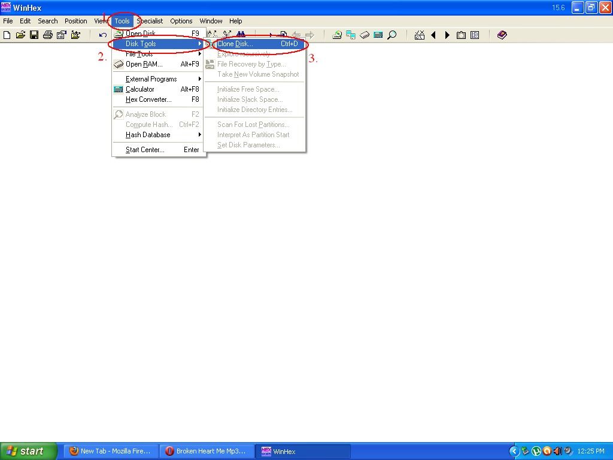613x460 pixels.
Task: Expand Hash Database submenu arrow
Action: (200, 135)
